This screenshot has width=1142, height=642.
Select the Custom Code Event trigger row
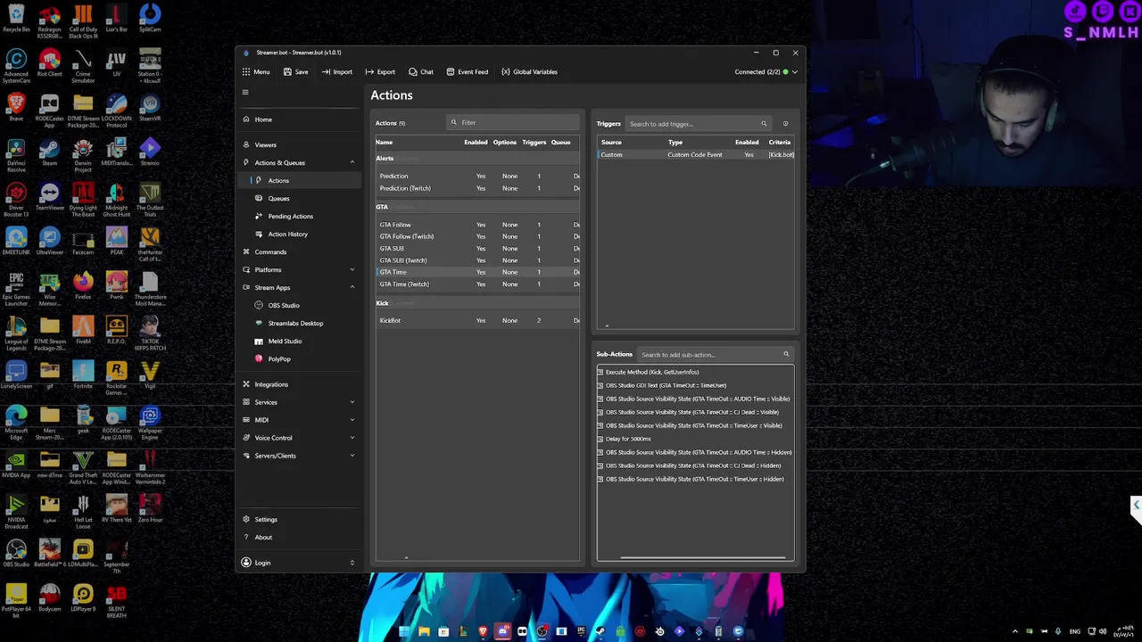[696, 155]
